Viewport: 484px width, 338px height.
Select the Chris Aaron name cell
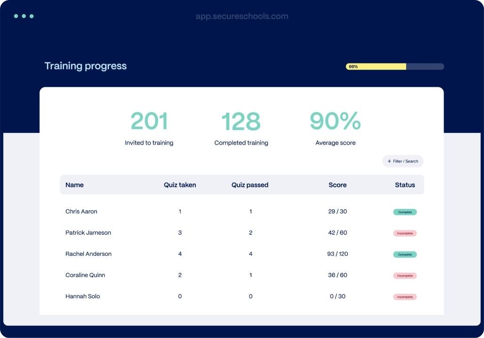pyautogui.click(x=81, y=212)
